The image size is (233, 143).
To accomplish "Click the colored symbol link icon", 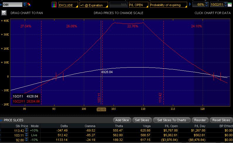I will (29, 5).
